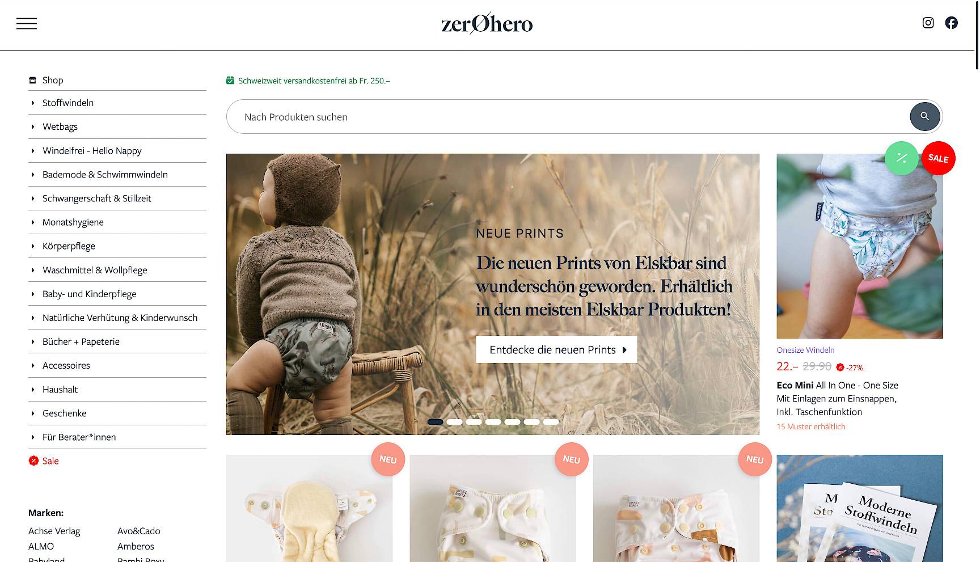
Task: Click the red SALE badge
Action: pos(939,158)
